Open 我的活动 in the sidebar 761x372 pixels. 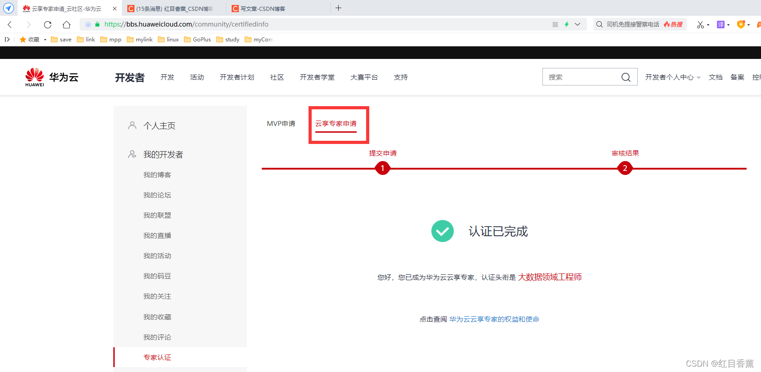coord(157,256)
